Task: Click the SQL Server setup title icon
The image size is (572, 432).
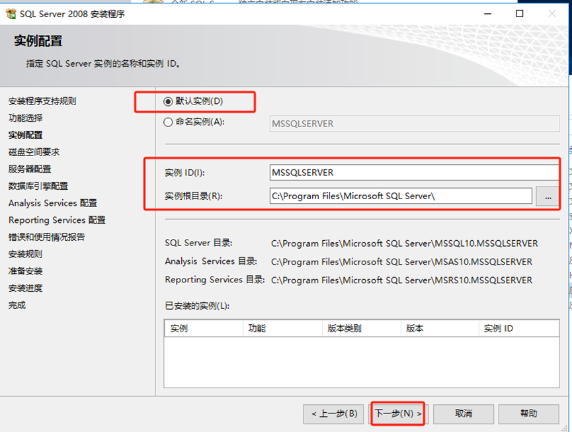Action: pos(11,14)
